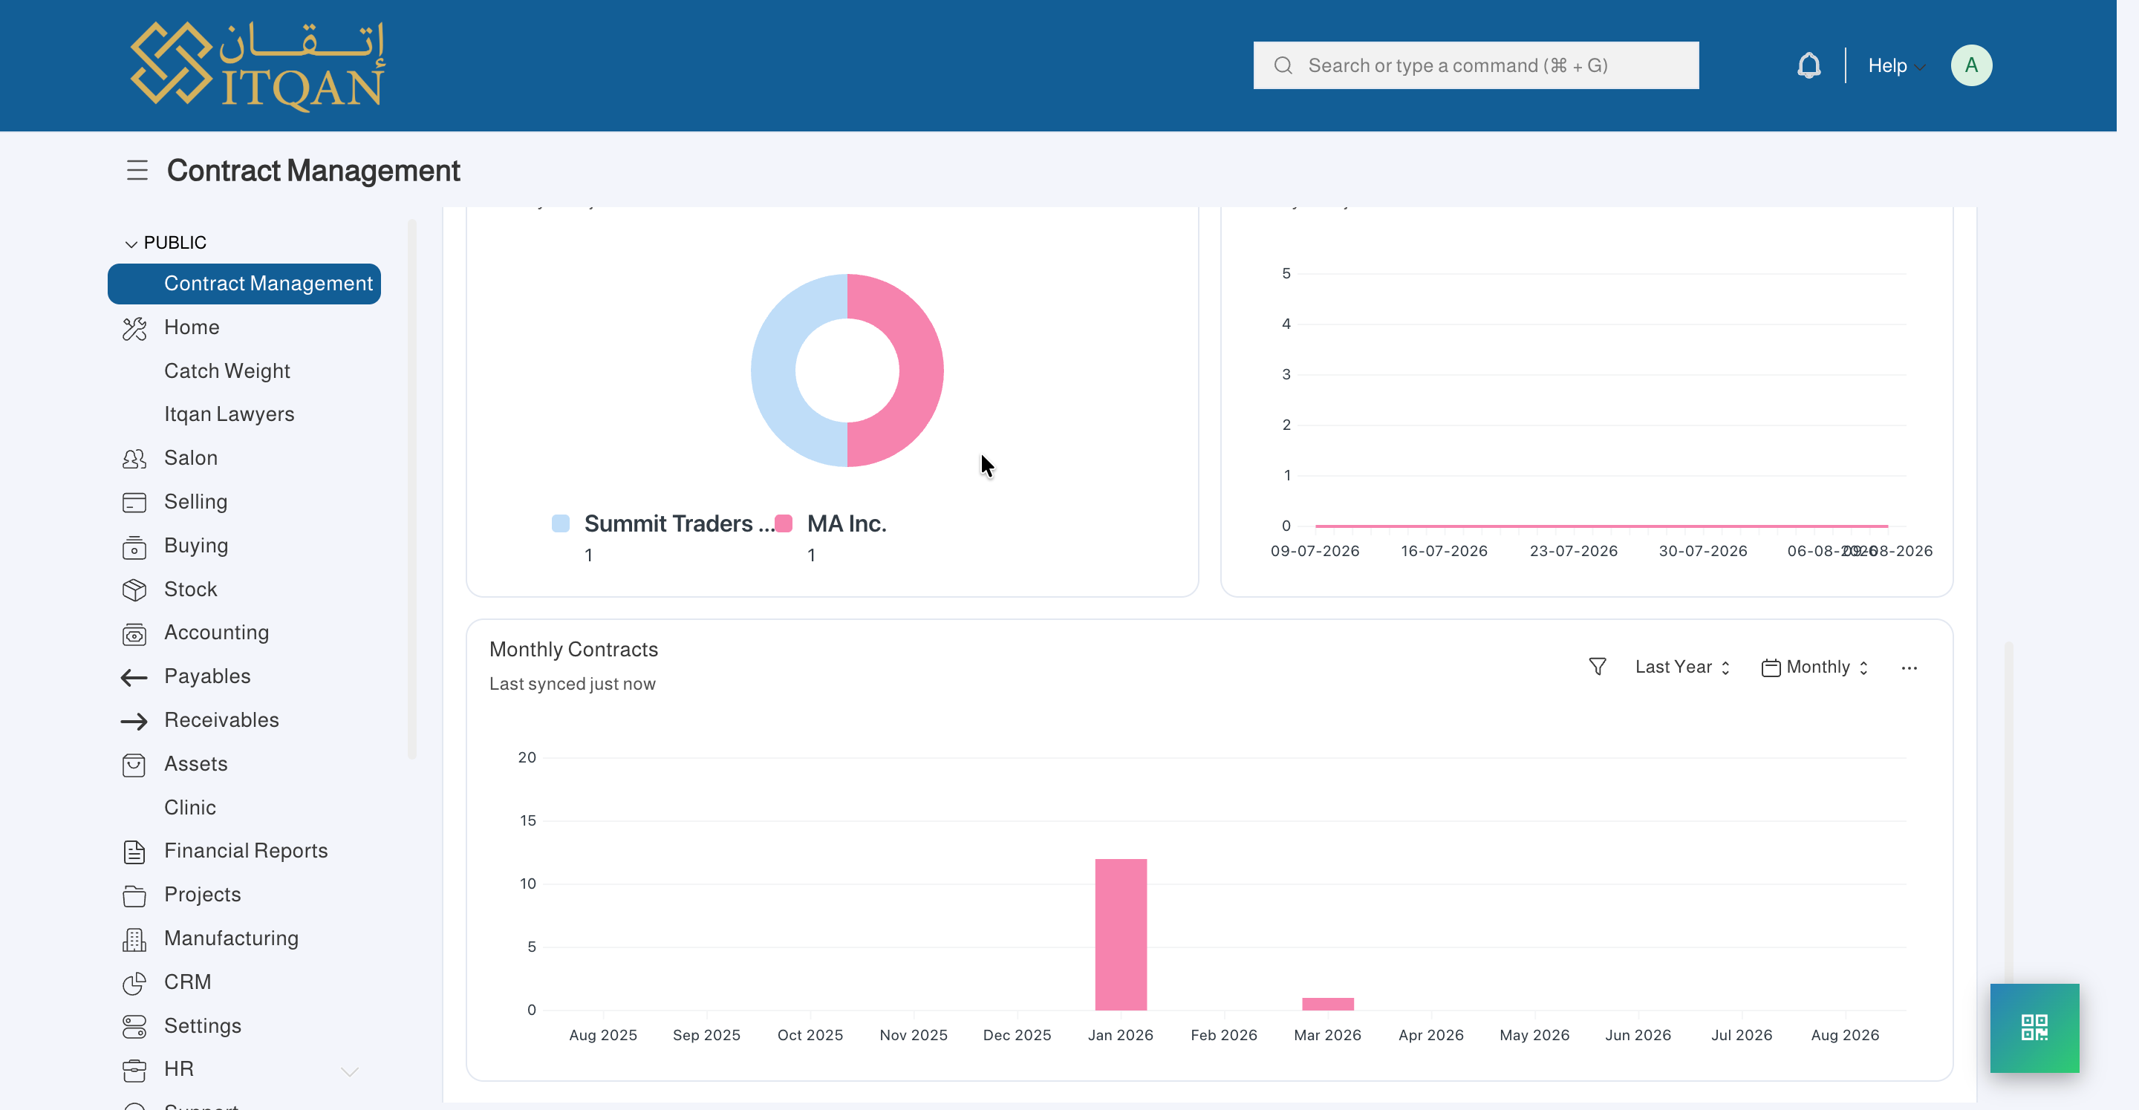Click the '30-07-2026' date axis label
2139x1110 pixels.
[1702, 551]
